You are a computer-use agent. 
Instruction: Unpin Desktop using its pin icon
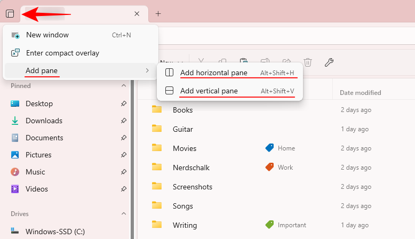(x=124, y=103)
